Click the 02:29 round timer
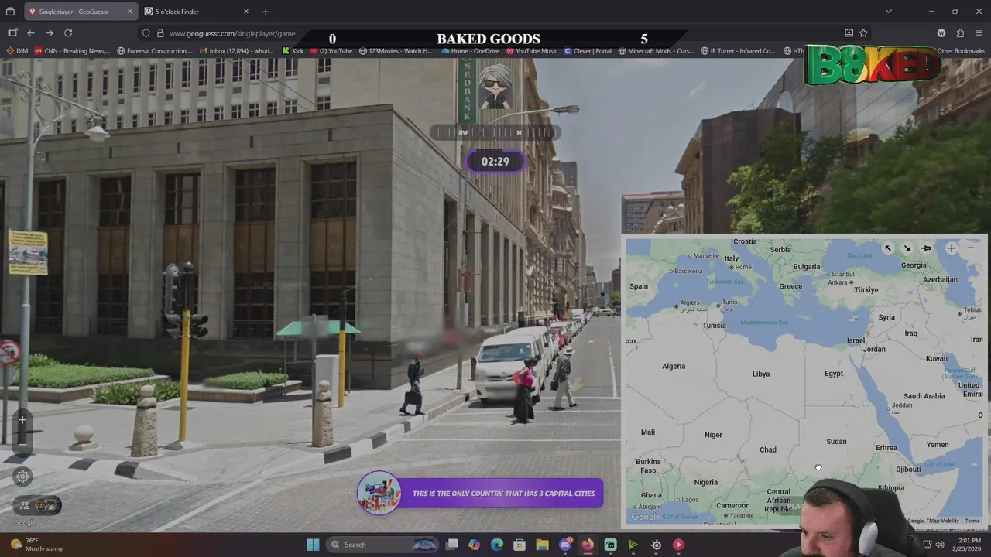 click(x=495, y=162)
